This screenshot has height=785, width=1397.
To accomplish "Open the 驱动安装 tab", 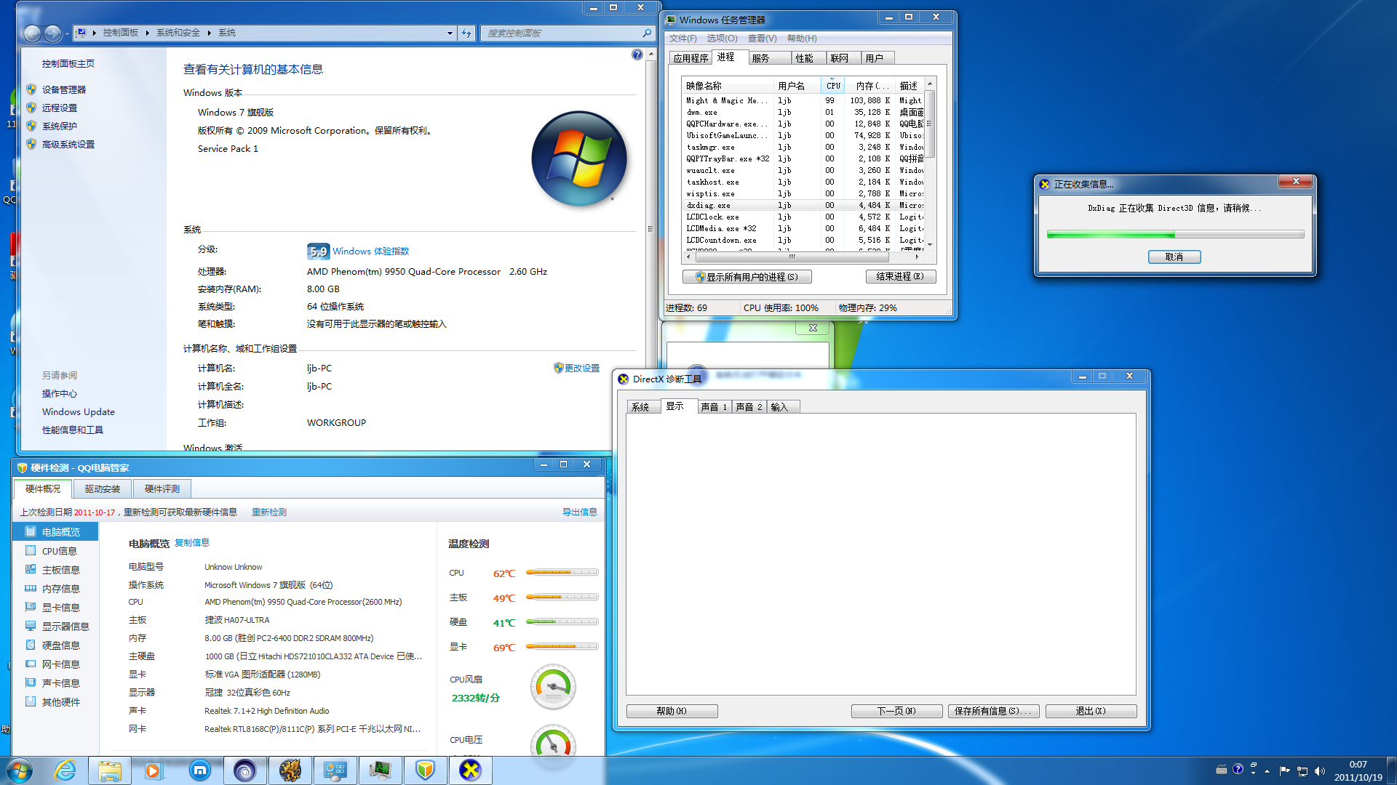I will click(102, 489).
